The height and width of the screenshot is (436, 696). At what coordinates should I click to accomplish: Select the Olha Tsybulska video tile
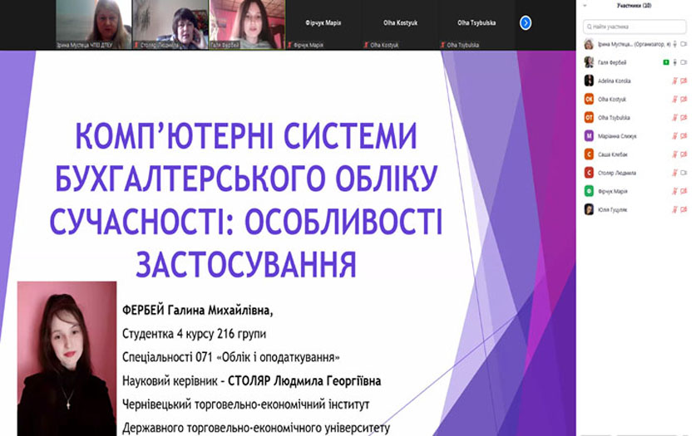tap(476, 25)
